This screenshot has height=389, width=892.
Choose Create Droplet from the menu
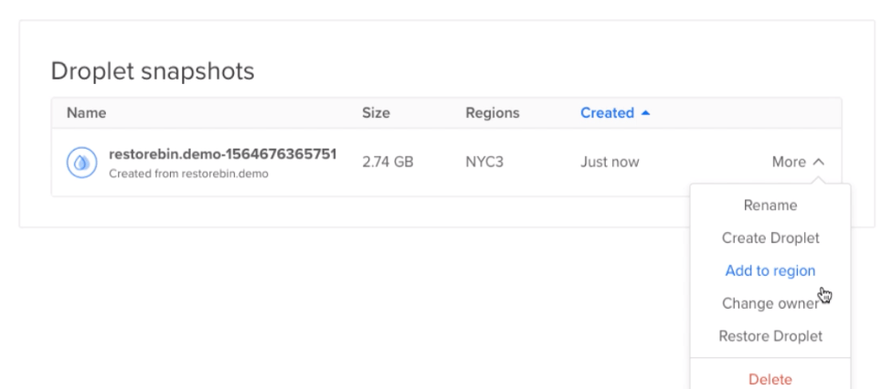[770, 237]
